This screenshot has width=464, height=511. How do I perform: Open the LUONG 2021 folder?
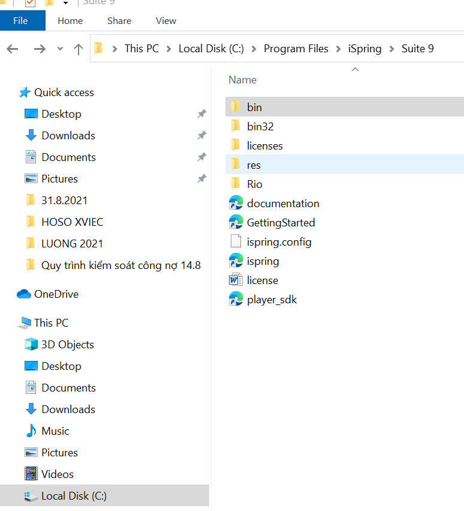72,243
